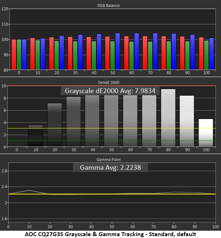This screenshot has height=238, width=221.
Task: Click the 120 label on RGB Balance axis
Action: pyautogui.click(x=5, y=9)
